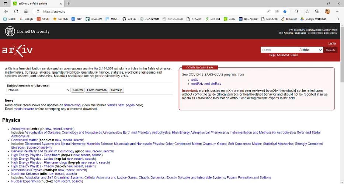The width and height of the screenshot is (344, 184).
Task: Open the Condensed Matter category link
Action: [x=24, y=140]
